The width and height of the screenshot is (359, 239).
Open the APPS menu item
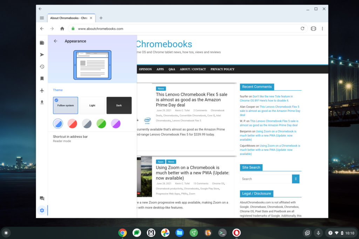160,69
